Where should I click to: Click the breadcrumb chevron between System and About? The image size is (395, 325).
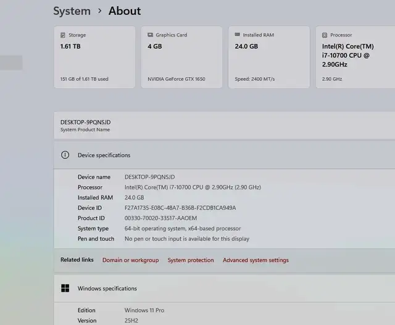click(100, 11)
